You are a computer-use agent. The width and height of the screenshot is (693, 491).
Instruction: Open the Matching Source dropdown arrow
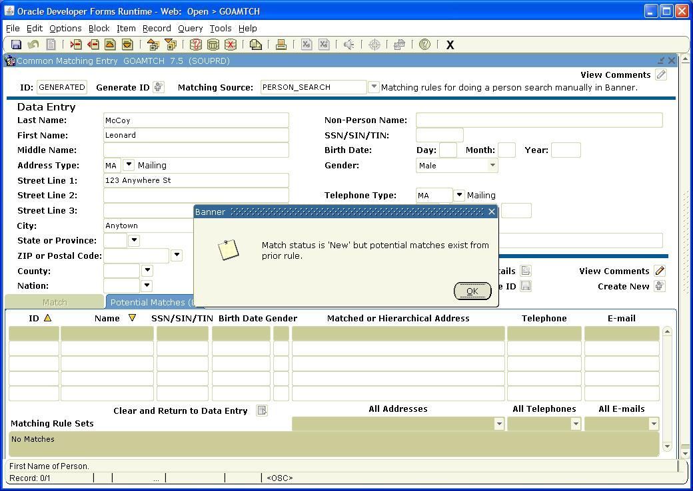[x=373, y=87]
